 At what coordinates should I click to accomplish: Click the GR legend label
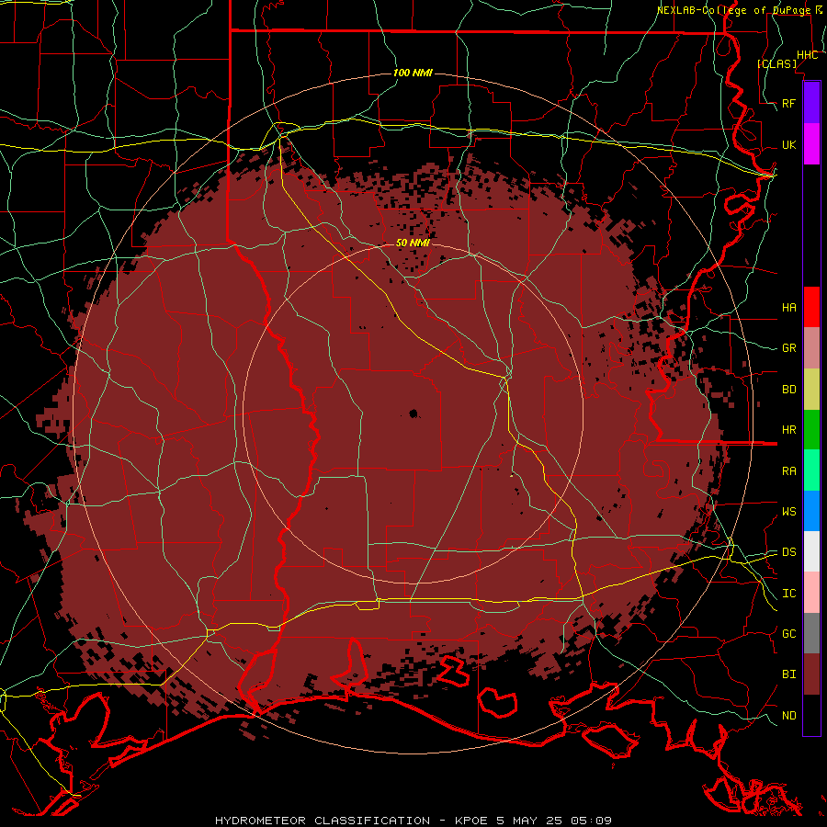(x=789, y=348)
